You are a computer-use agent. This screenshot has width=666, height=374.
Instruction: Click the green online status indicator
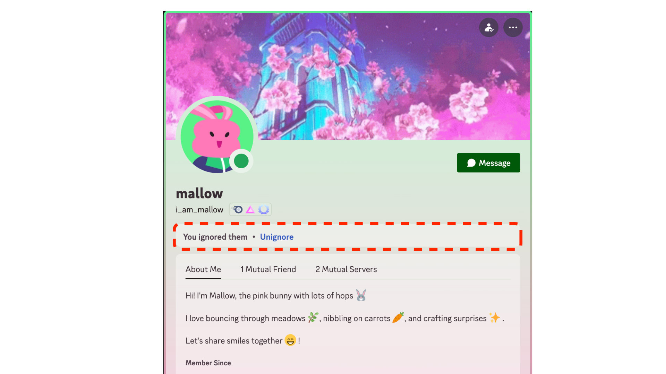pyautogui.click(x=241, y=161)
